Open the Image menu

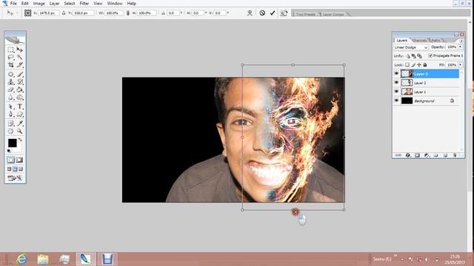[39, 4]
